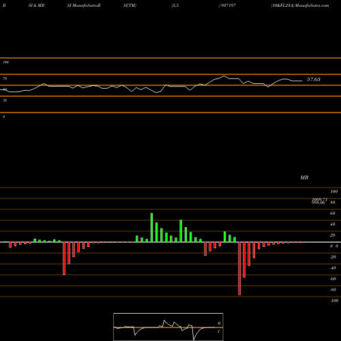Click the RSI axis label 30
This screenshot has width=341, height=341.
pyautogui.click(x=5, y=100)
